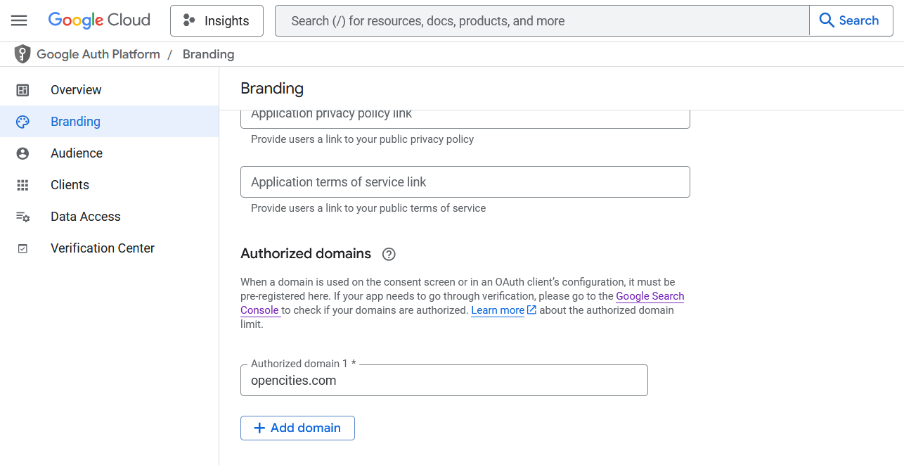Viewport: 904px width, 465px height.
Task: Click the Insights sparkle icon
Action: [188, 20]
